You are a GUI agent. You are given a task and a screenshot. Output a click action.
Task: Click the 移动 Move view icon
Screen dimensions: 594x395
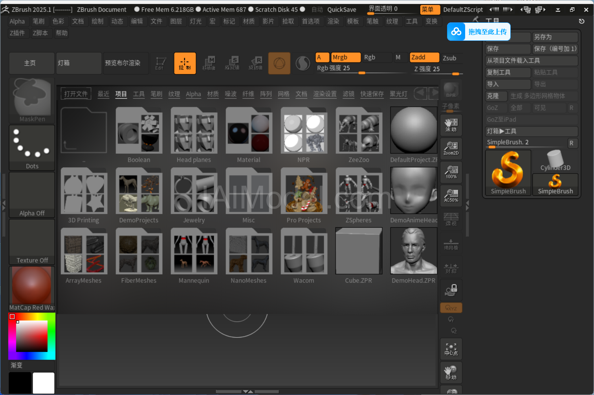click(451, 372)
